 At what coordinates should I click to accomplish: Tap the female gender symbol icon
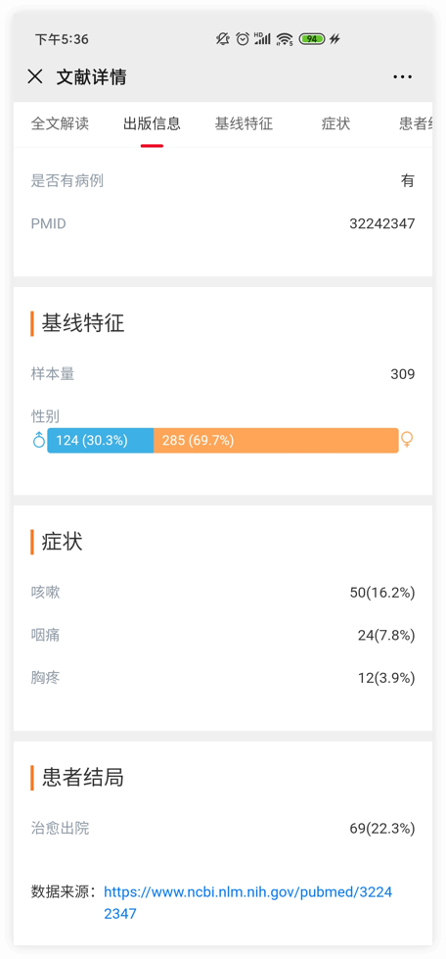click(406, 439)
